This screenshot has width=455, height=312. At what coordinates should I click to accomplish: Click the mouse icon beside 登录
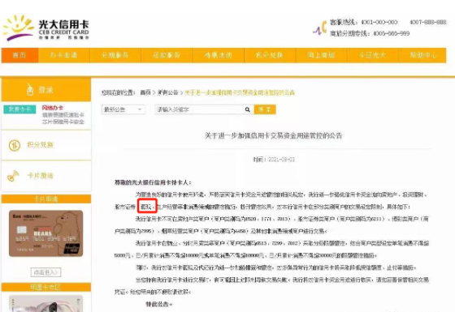click(x=30, y=89)
